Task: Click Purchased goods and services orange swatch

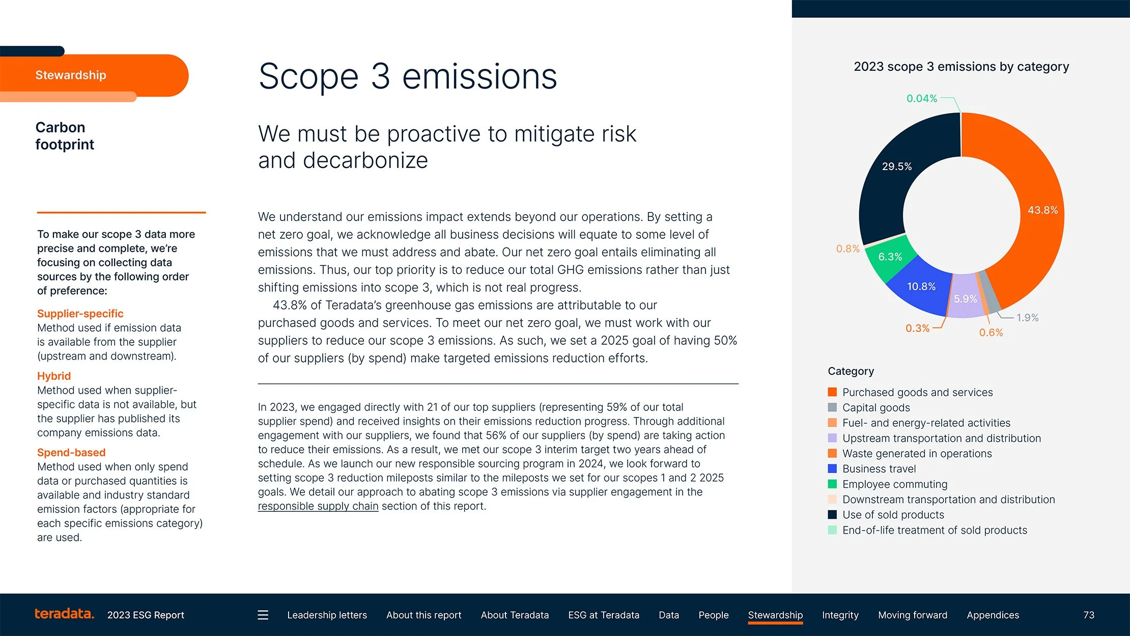Action: click(832, 392)
